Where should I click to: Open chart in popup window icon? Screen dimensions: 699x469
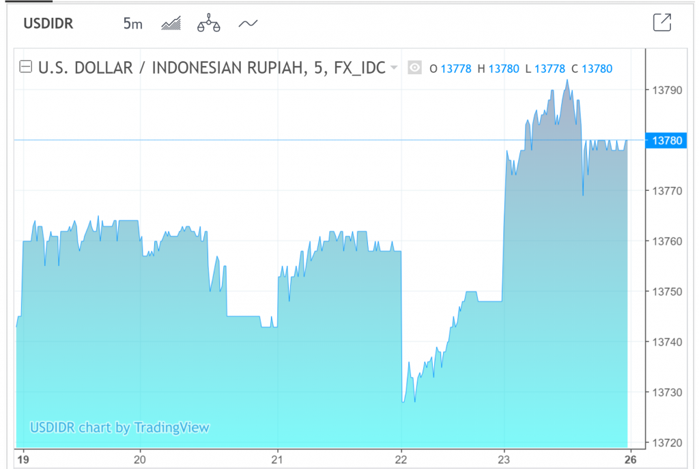pyautogui.click(x=661, y=22)
